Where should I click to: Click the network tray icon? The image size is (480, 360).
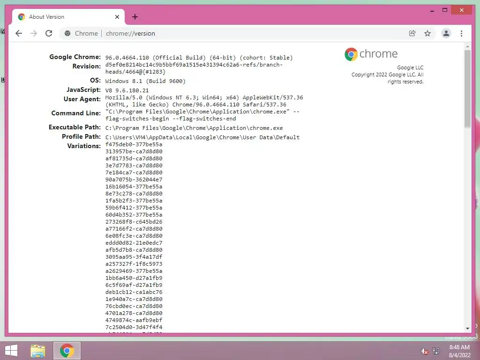coord(436,351)
